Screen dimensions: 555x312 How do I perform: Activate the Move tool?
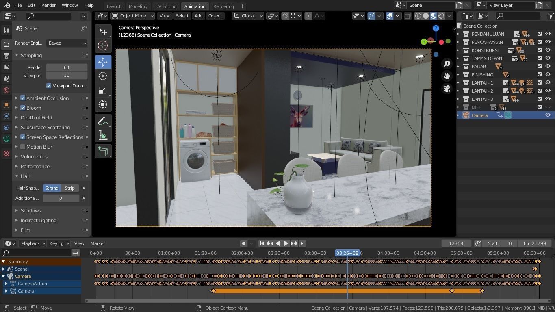pyautogui.click(x=103, y=62)
